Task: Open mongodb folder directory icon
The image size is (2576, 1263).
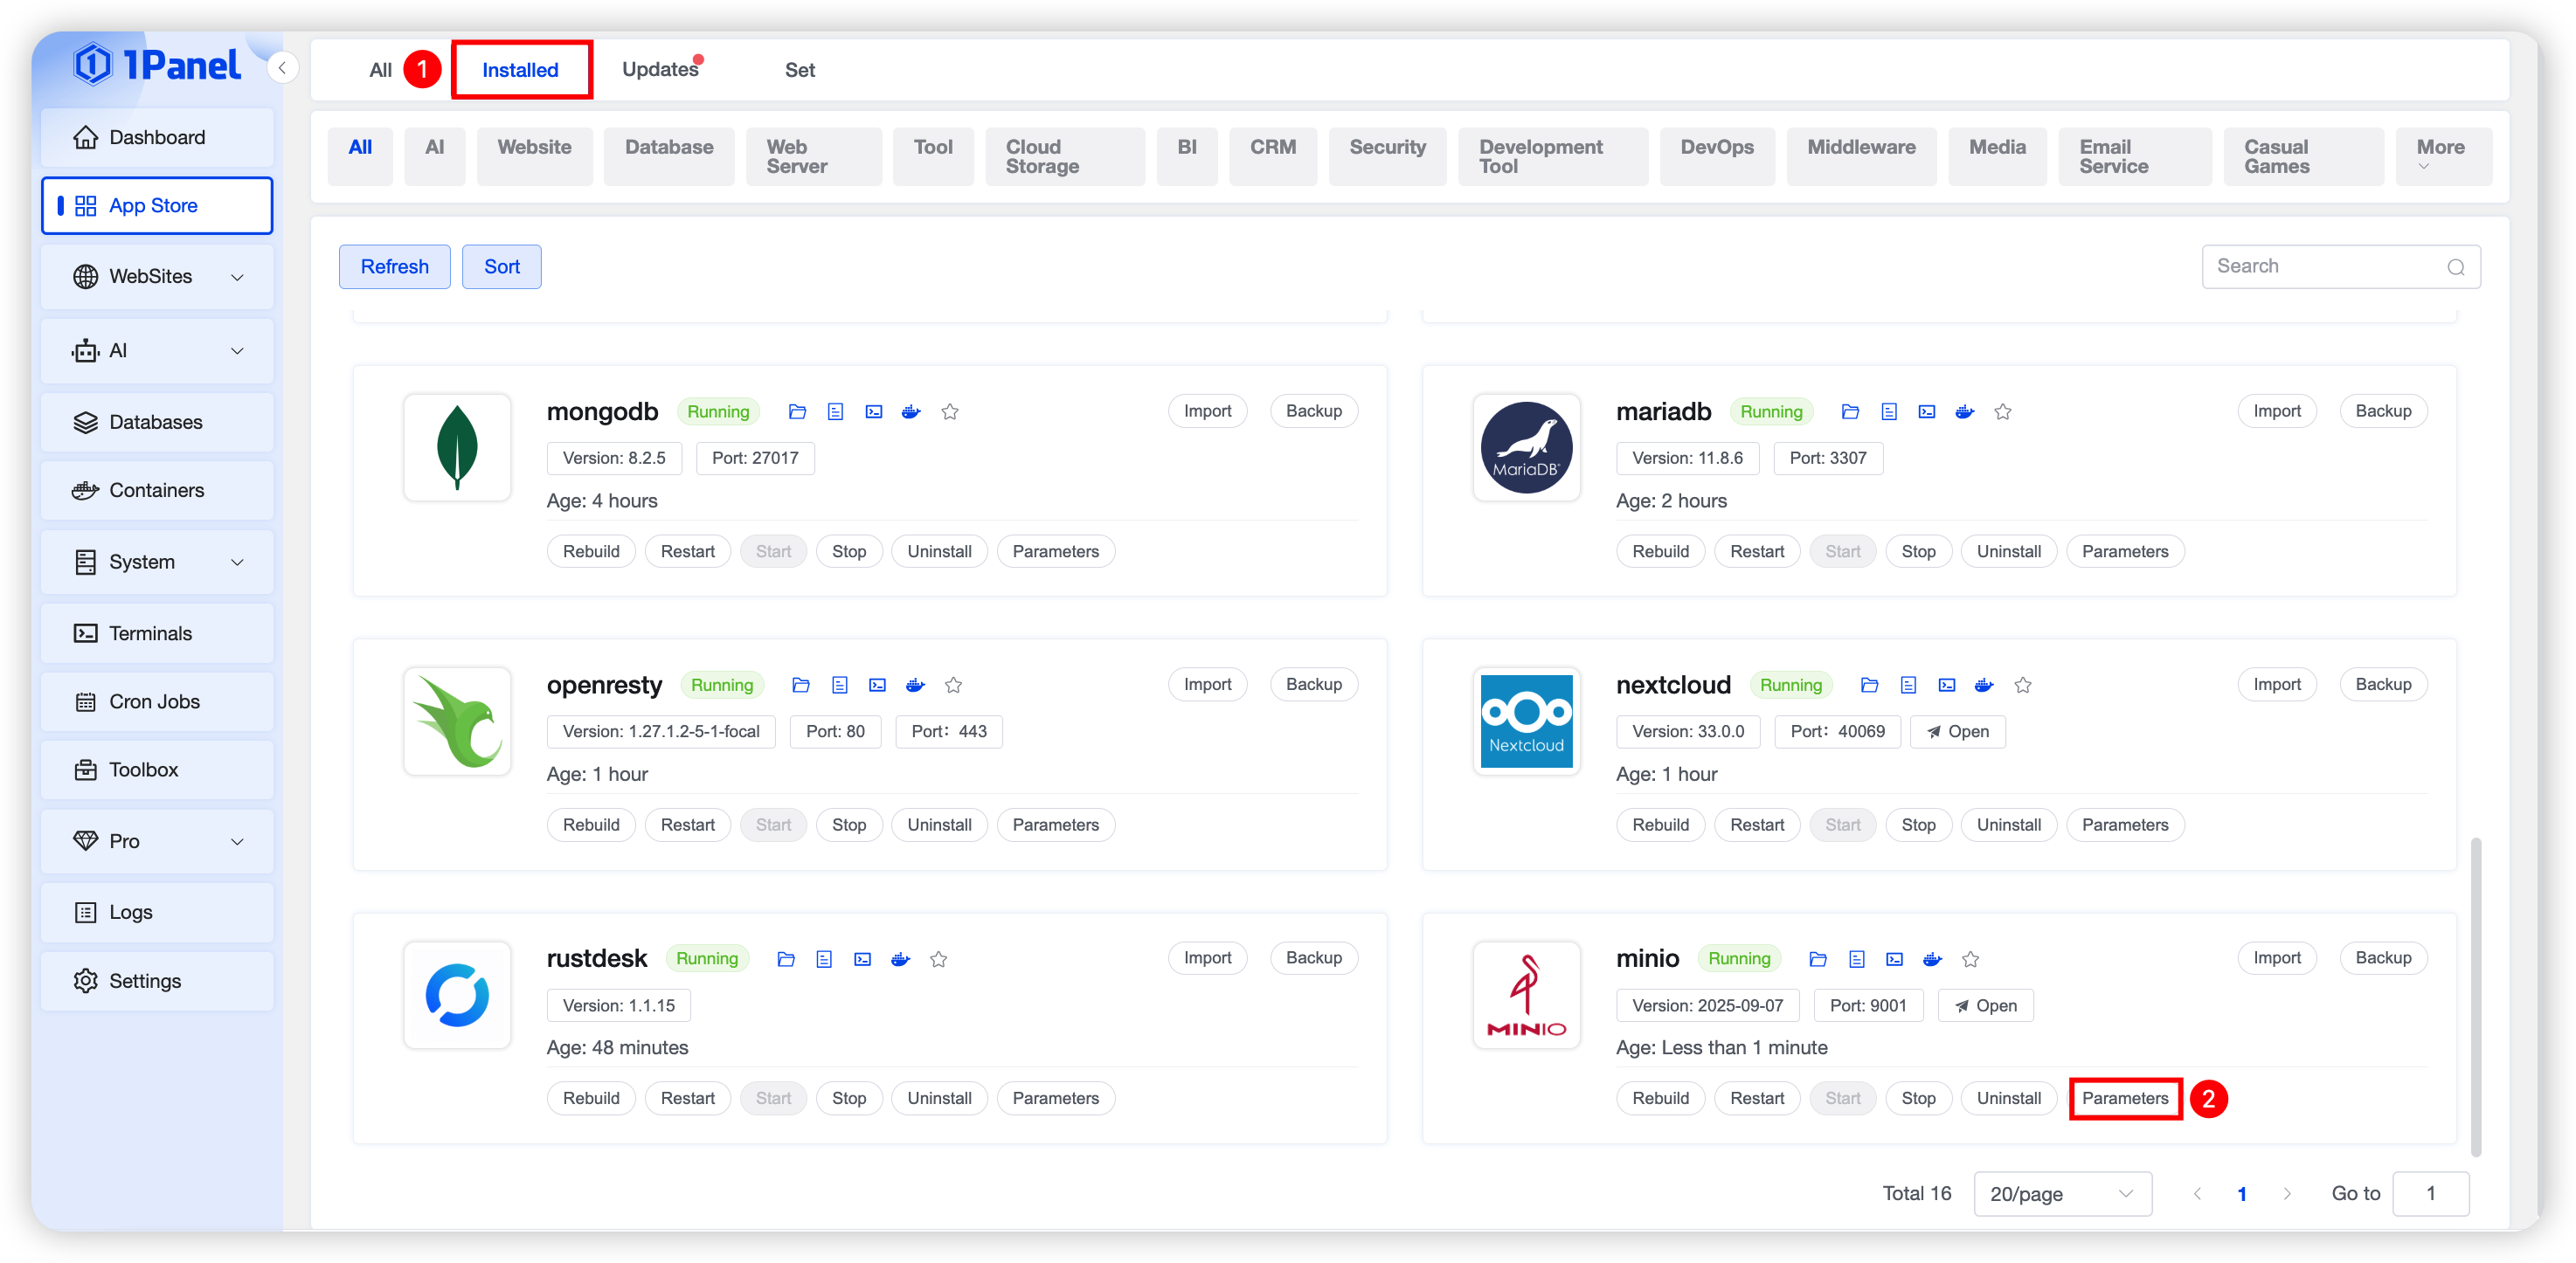Action: (797, 411)
